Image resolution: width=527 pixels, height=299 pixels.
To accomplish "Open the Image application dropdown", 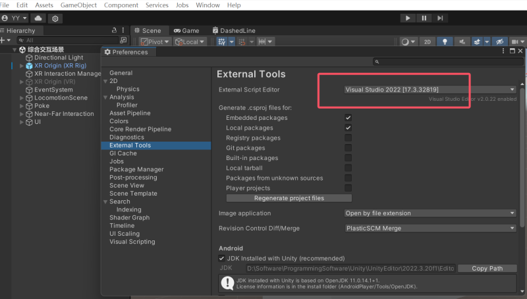I will [x=430, y=213].
